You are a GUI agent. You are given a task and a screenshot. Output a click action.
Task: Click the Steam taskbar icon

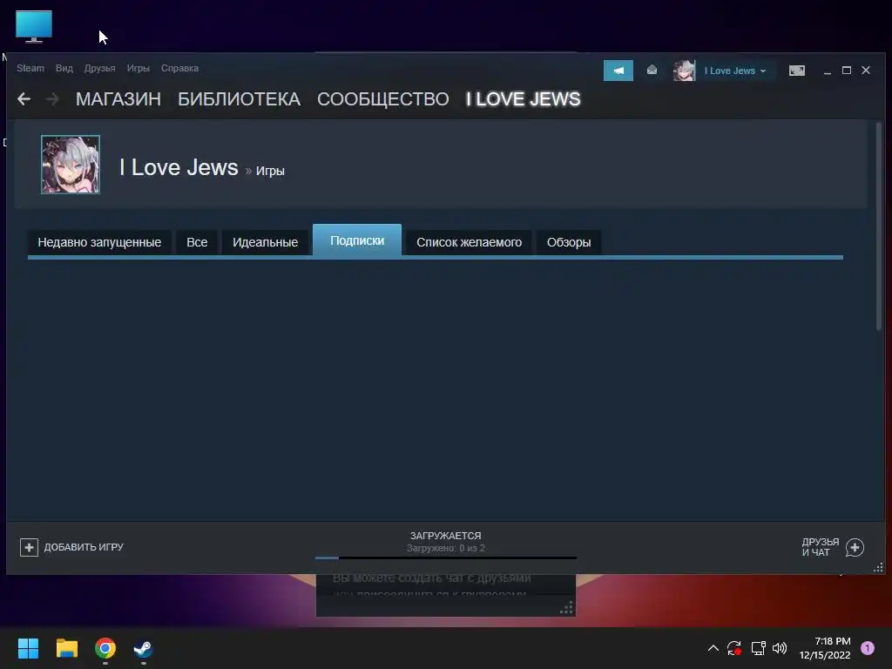pyautogui.click(x=144, y=648)
